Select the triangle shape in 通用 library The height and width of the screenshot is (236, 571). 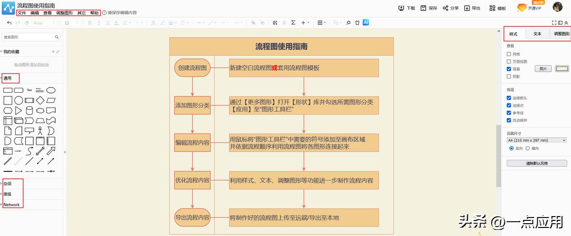19,110
